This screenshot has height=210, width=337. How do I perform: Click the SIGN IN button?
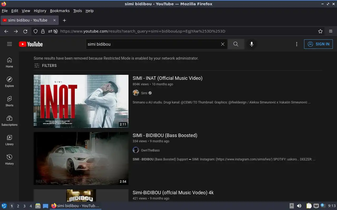318,44
